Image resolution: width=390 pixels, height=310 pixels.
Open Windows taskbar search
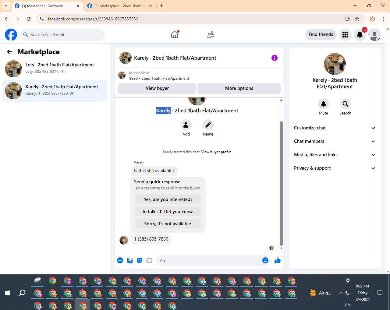coord(22,293)
